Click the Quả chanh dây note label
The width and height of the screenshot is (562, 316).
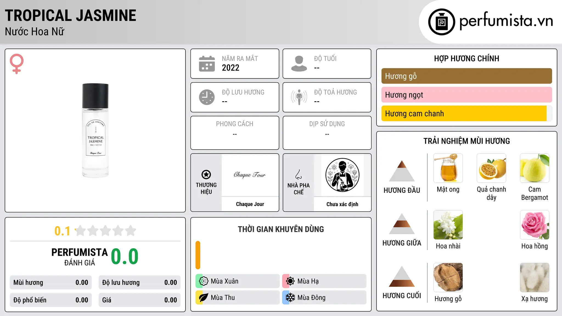(x=491, y=193)
